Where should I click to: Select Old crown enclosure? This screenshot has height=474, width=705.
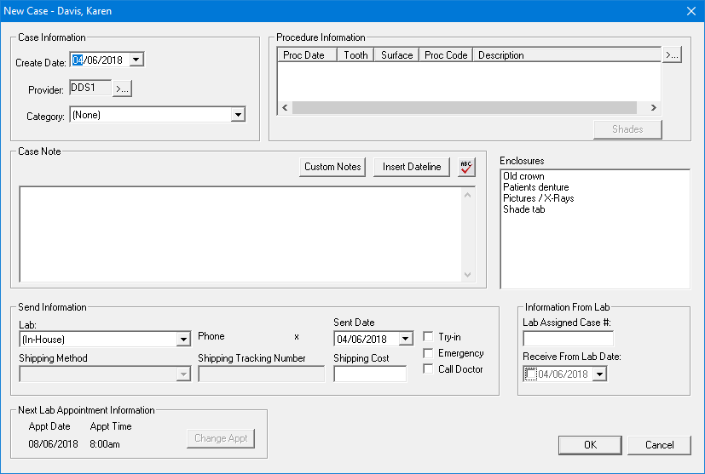[523, 176]
